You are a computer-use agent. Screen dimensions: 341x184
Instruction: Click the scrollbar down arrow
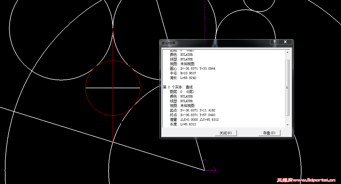288,125
